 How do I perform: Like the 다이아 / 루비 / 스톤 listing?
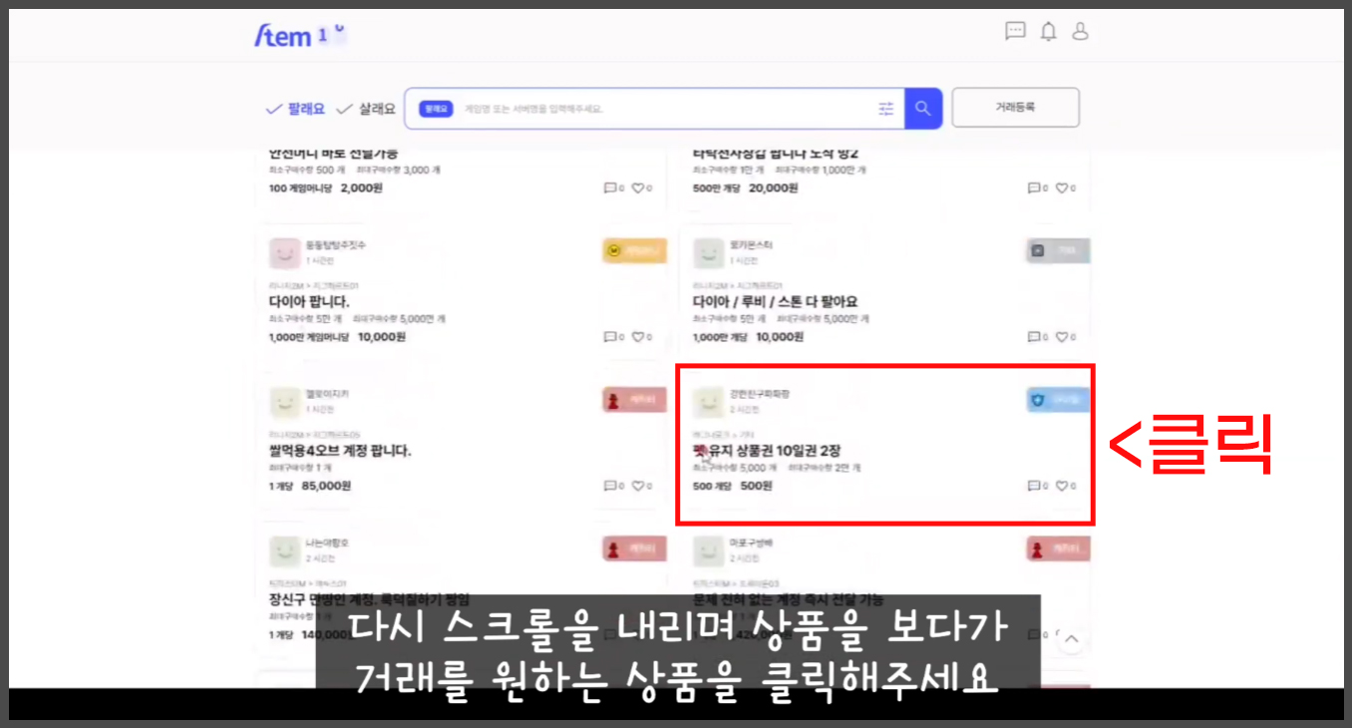(x=1062, y=337)
